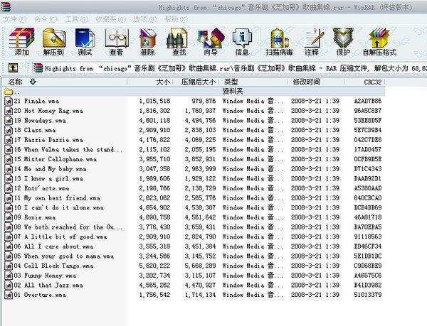Click the parent folder '..' icon

tap(9, 92)
